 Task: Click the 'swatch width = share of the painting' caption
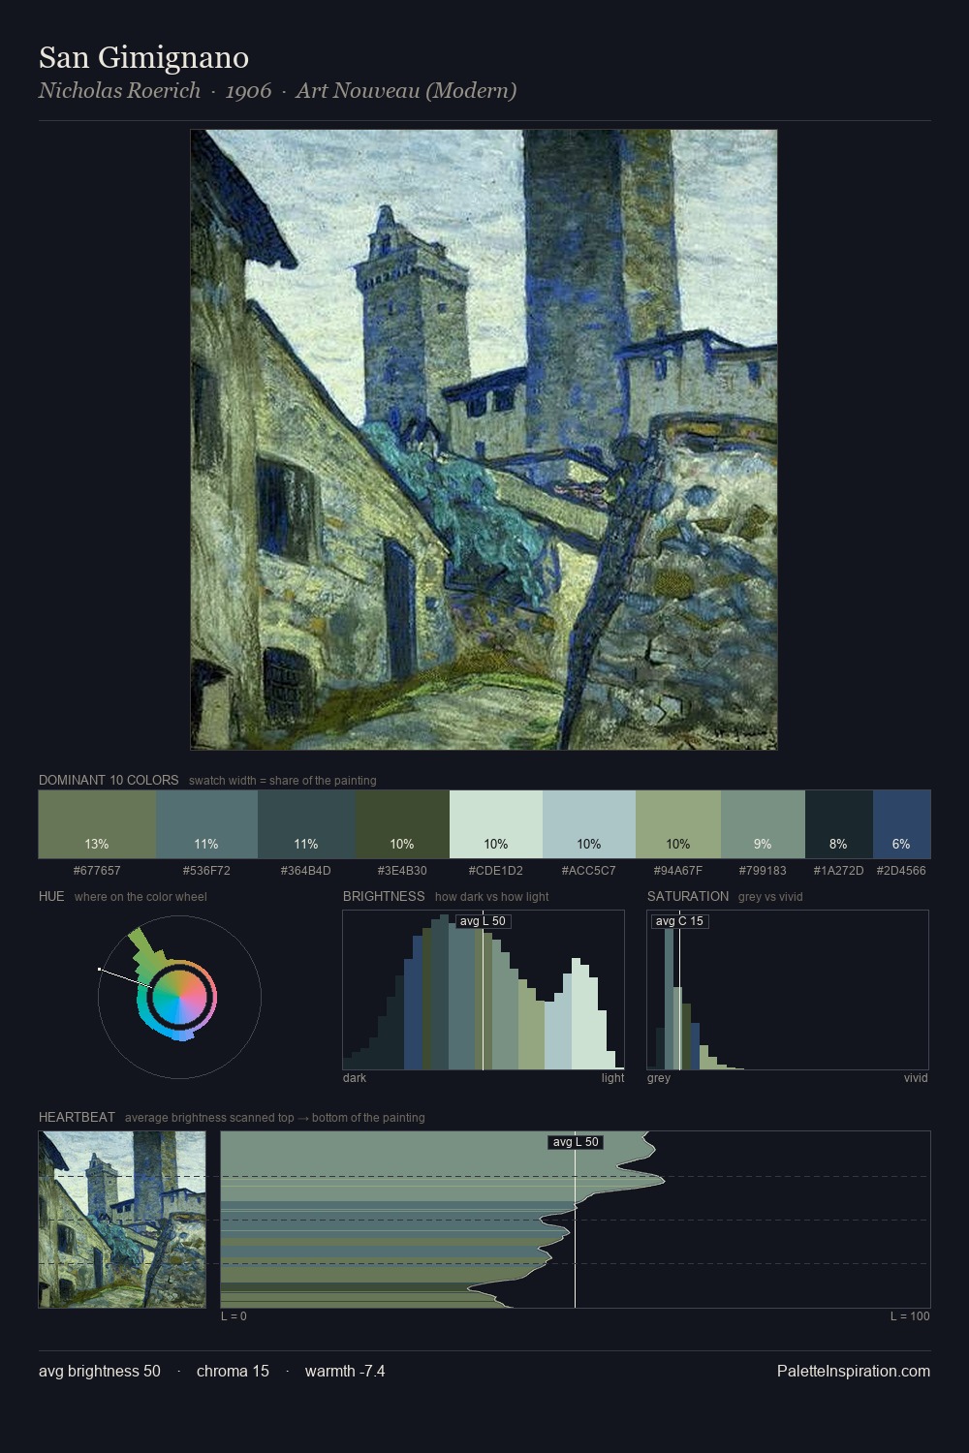click(283, 781)
